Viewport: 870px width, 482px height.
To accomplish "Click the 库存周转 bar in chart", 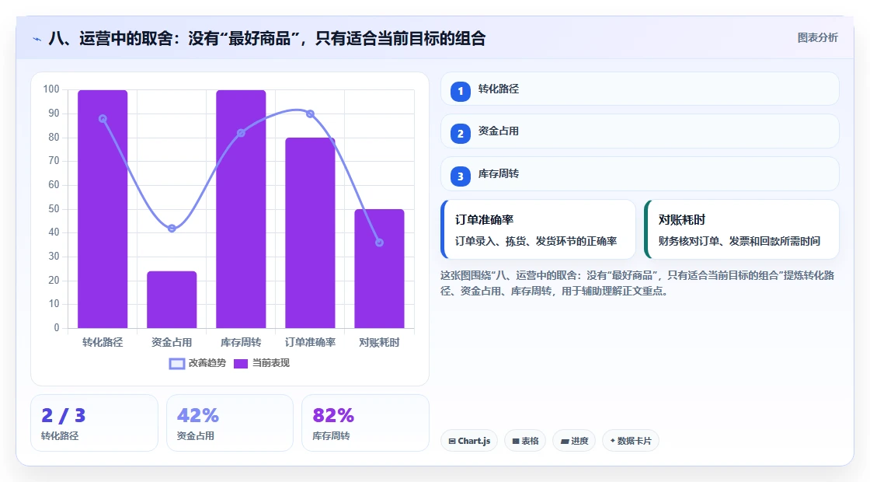I will (x=241, y=209).
